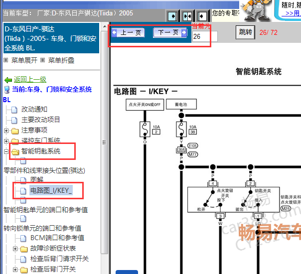Open the 注意事项 folder

coord(34,130)
